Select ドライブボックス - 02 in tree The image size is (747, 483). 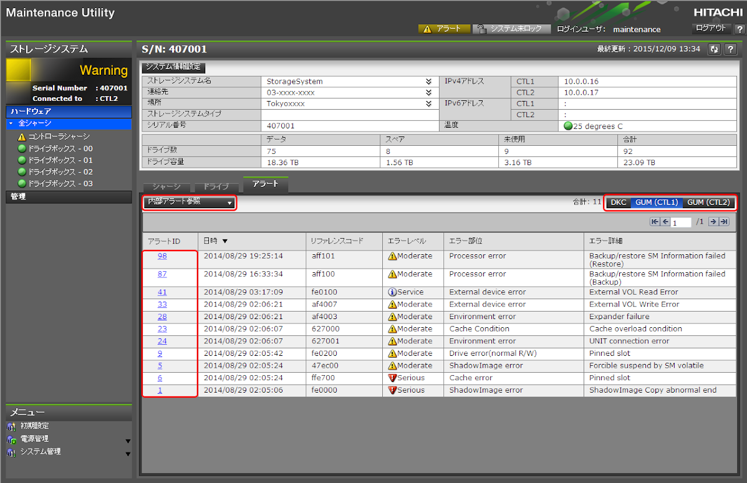[60, 172]
